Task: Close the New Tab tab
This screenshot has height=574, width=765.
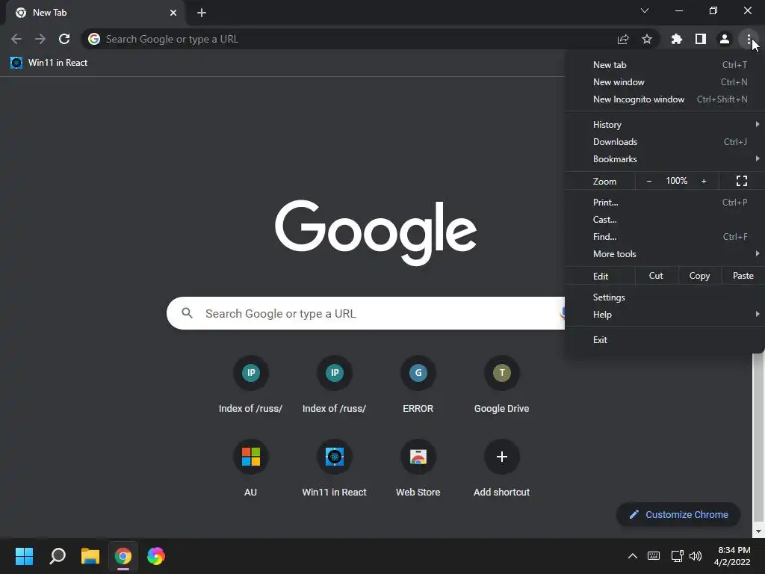Action: (x=173, y=13)
